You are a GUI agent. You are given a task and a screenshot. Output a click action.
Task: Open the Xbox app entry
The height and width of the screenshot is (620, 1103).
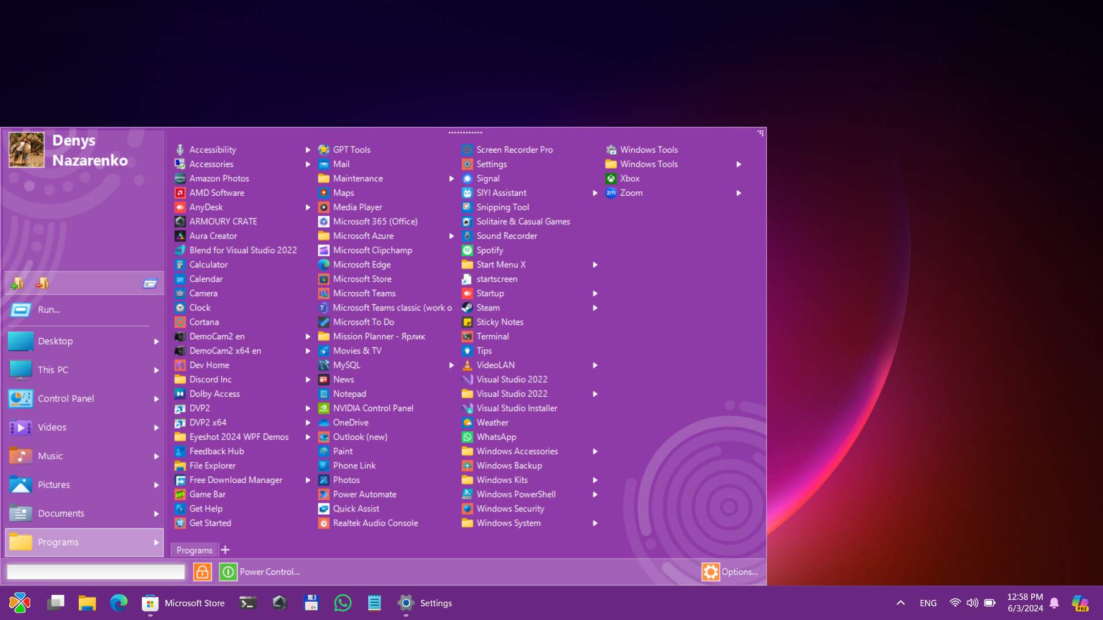[x=623, y=179]
